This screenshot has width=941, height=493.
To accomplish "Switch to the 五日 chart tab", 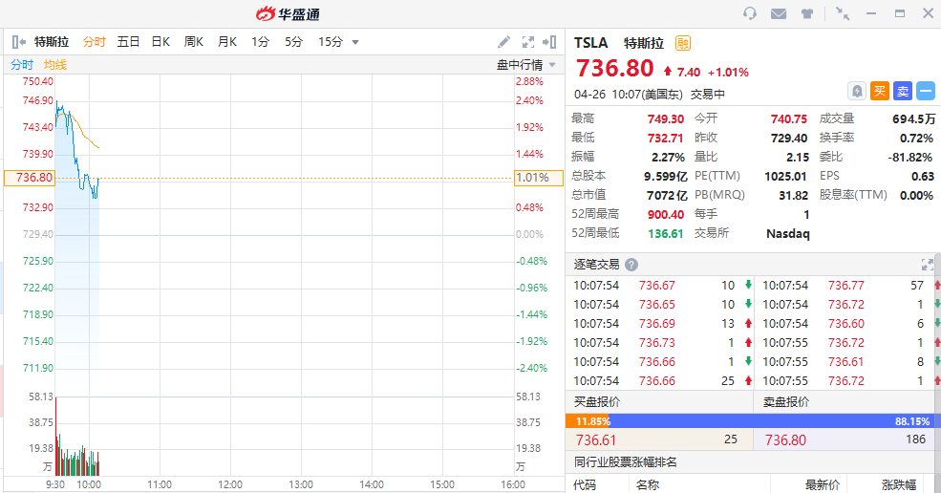I will point(128,42).
